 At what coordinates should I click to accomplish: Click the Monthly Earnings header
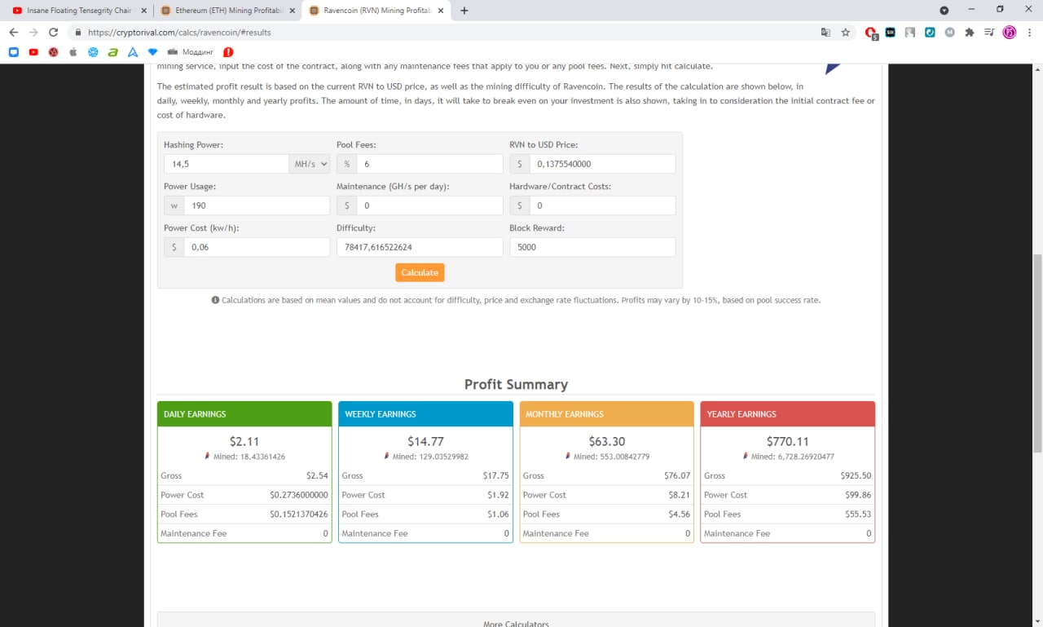pos(606,413)
